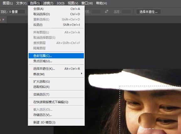Choose 反选(I) inverse selection
Viewport: 181px width, 134px height.
56,25
